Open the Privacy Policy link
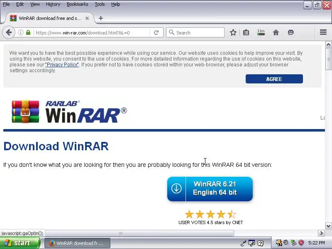This screenshot has width=332, height=249. click(x=62, y=65)
